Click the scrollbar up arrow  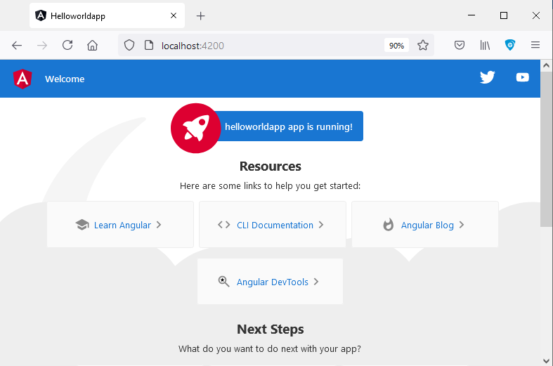tap(546, 65)
